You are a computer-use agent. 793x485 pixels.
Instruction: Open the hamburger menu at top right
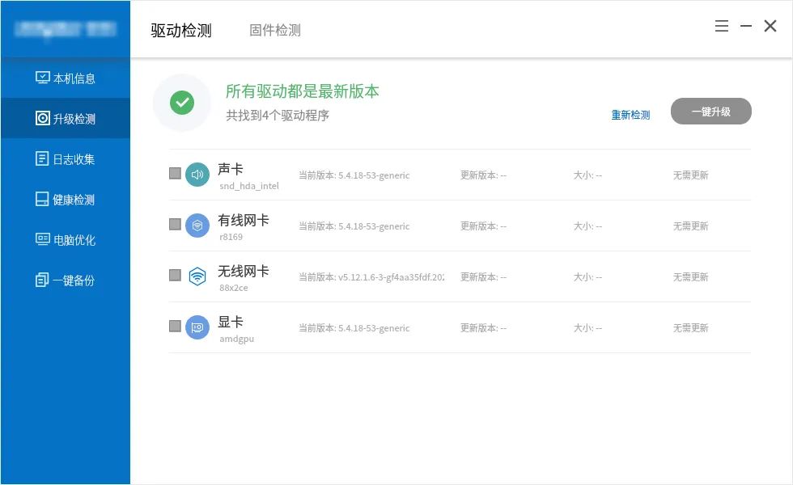click(721, 25)
